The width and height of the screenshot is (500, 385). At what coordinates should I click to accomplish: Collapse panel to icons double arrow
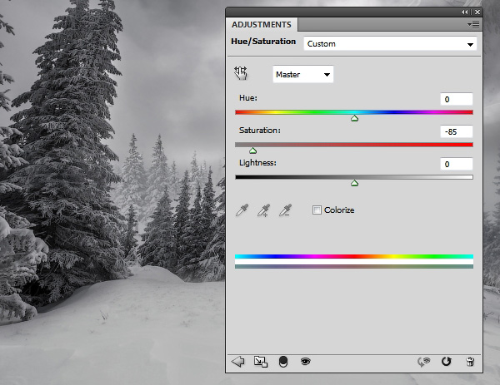point(465,12)
